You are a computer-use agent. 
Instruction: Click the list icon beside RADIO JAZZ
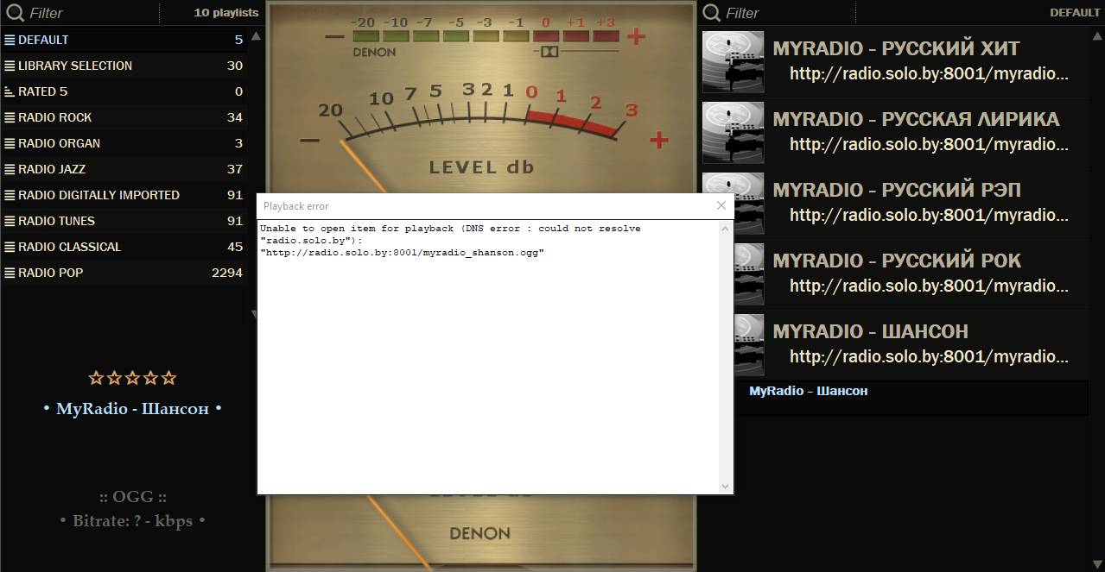tap(10, 169)
